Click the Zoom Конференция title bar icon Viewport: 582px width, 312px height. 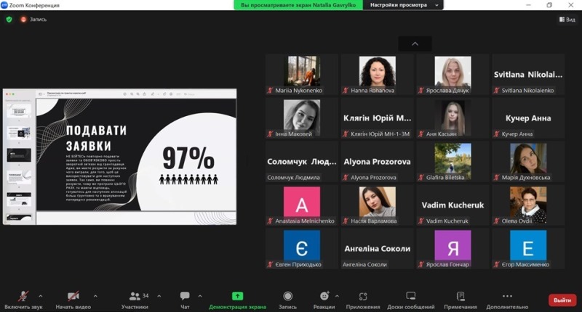(x=4, y=5)
